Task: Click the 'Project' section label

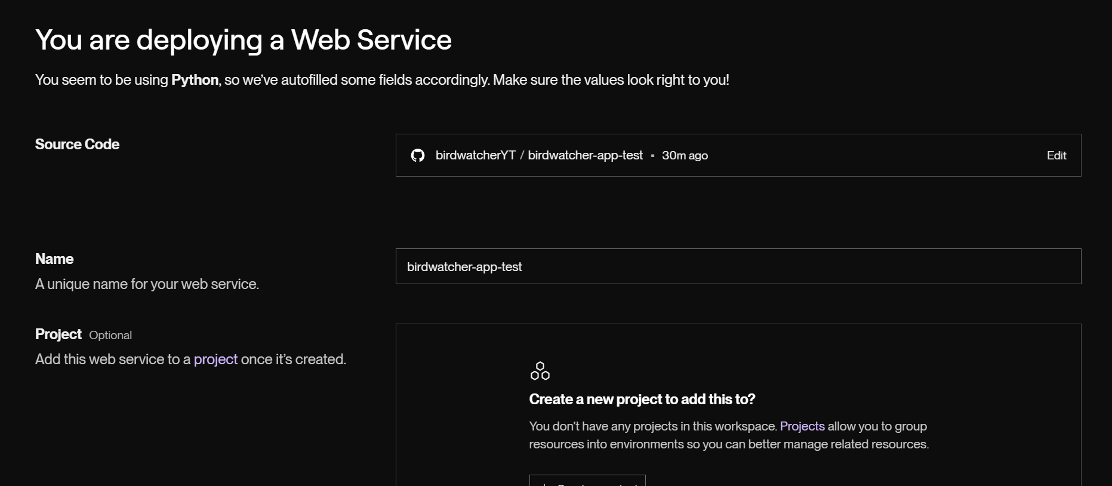Action: tap(58, 334)
